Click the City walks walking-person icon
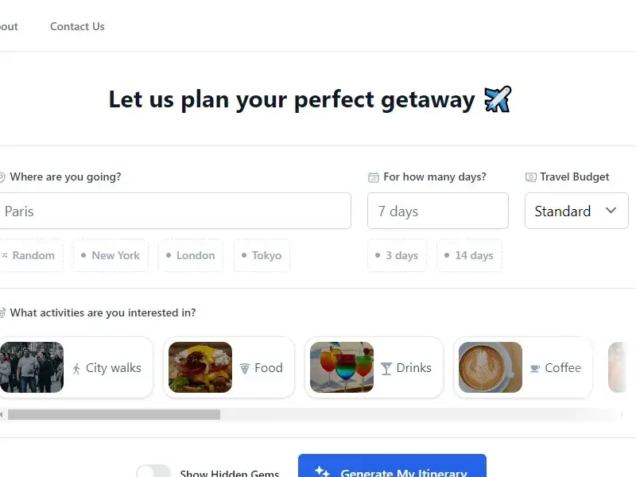This screenshot has height=477, width=636. point(77,369)
